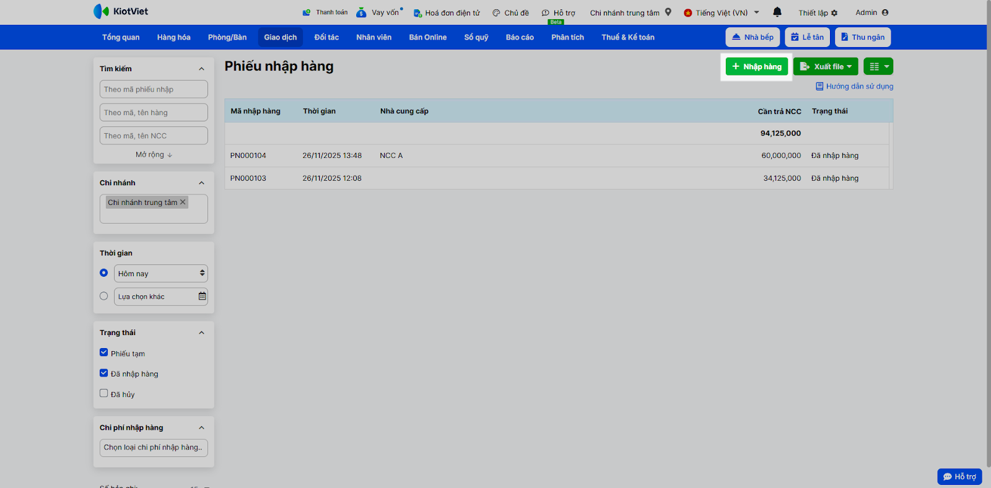Image resolution: width=991 pixels, height=488 pixels.
Task: Open the Thanh toán payment icon
Action: pos(306,12)
